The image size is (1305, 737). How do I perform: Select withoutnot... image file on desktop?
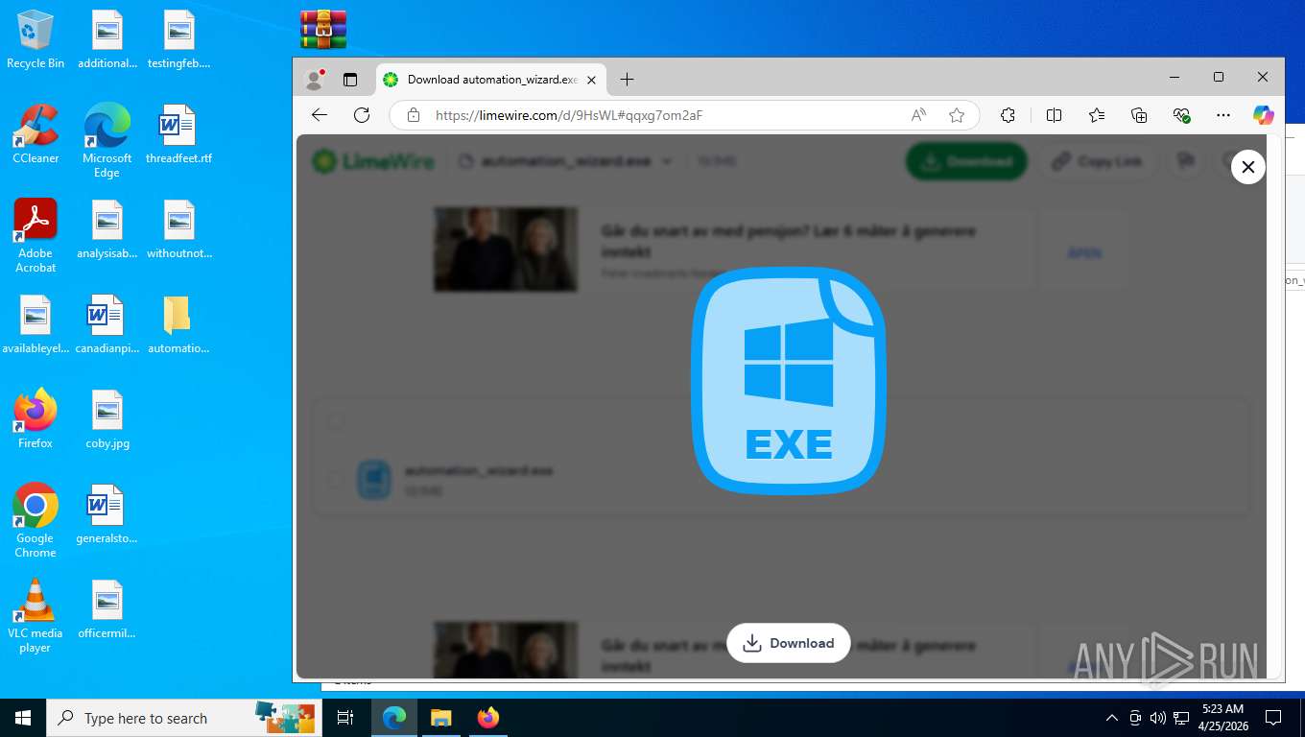coord(178,229)
